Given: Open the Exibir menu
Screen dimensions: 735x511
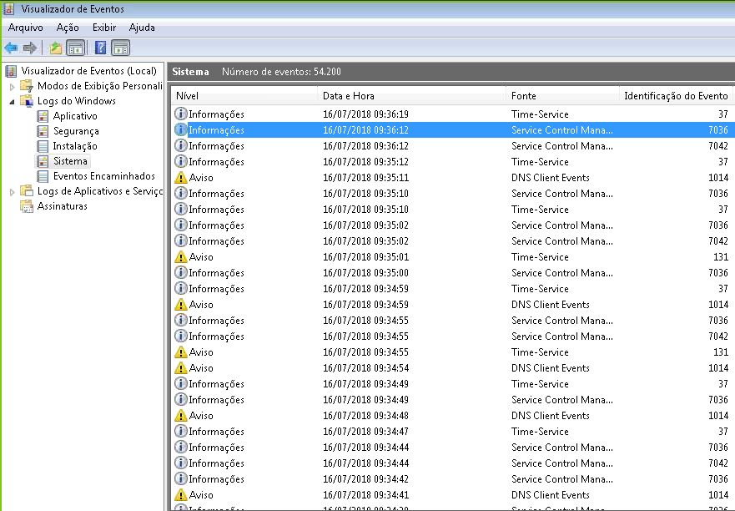Looking at the screenshot, I should click(x=104, y=28).
